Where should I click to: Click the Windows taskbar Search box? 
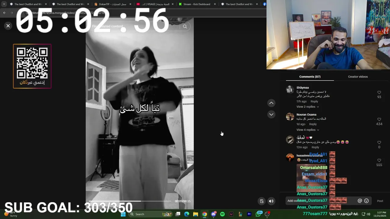[x=151, y=214]
